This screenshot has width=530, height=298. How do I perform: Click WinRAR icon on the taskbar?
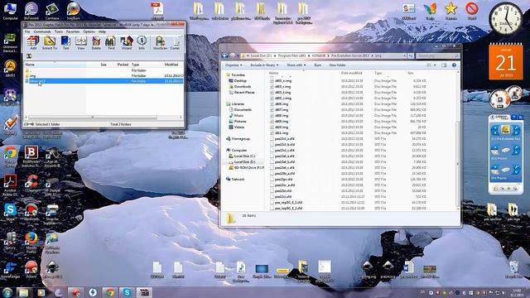tap(145, 292)
